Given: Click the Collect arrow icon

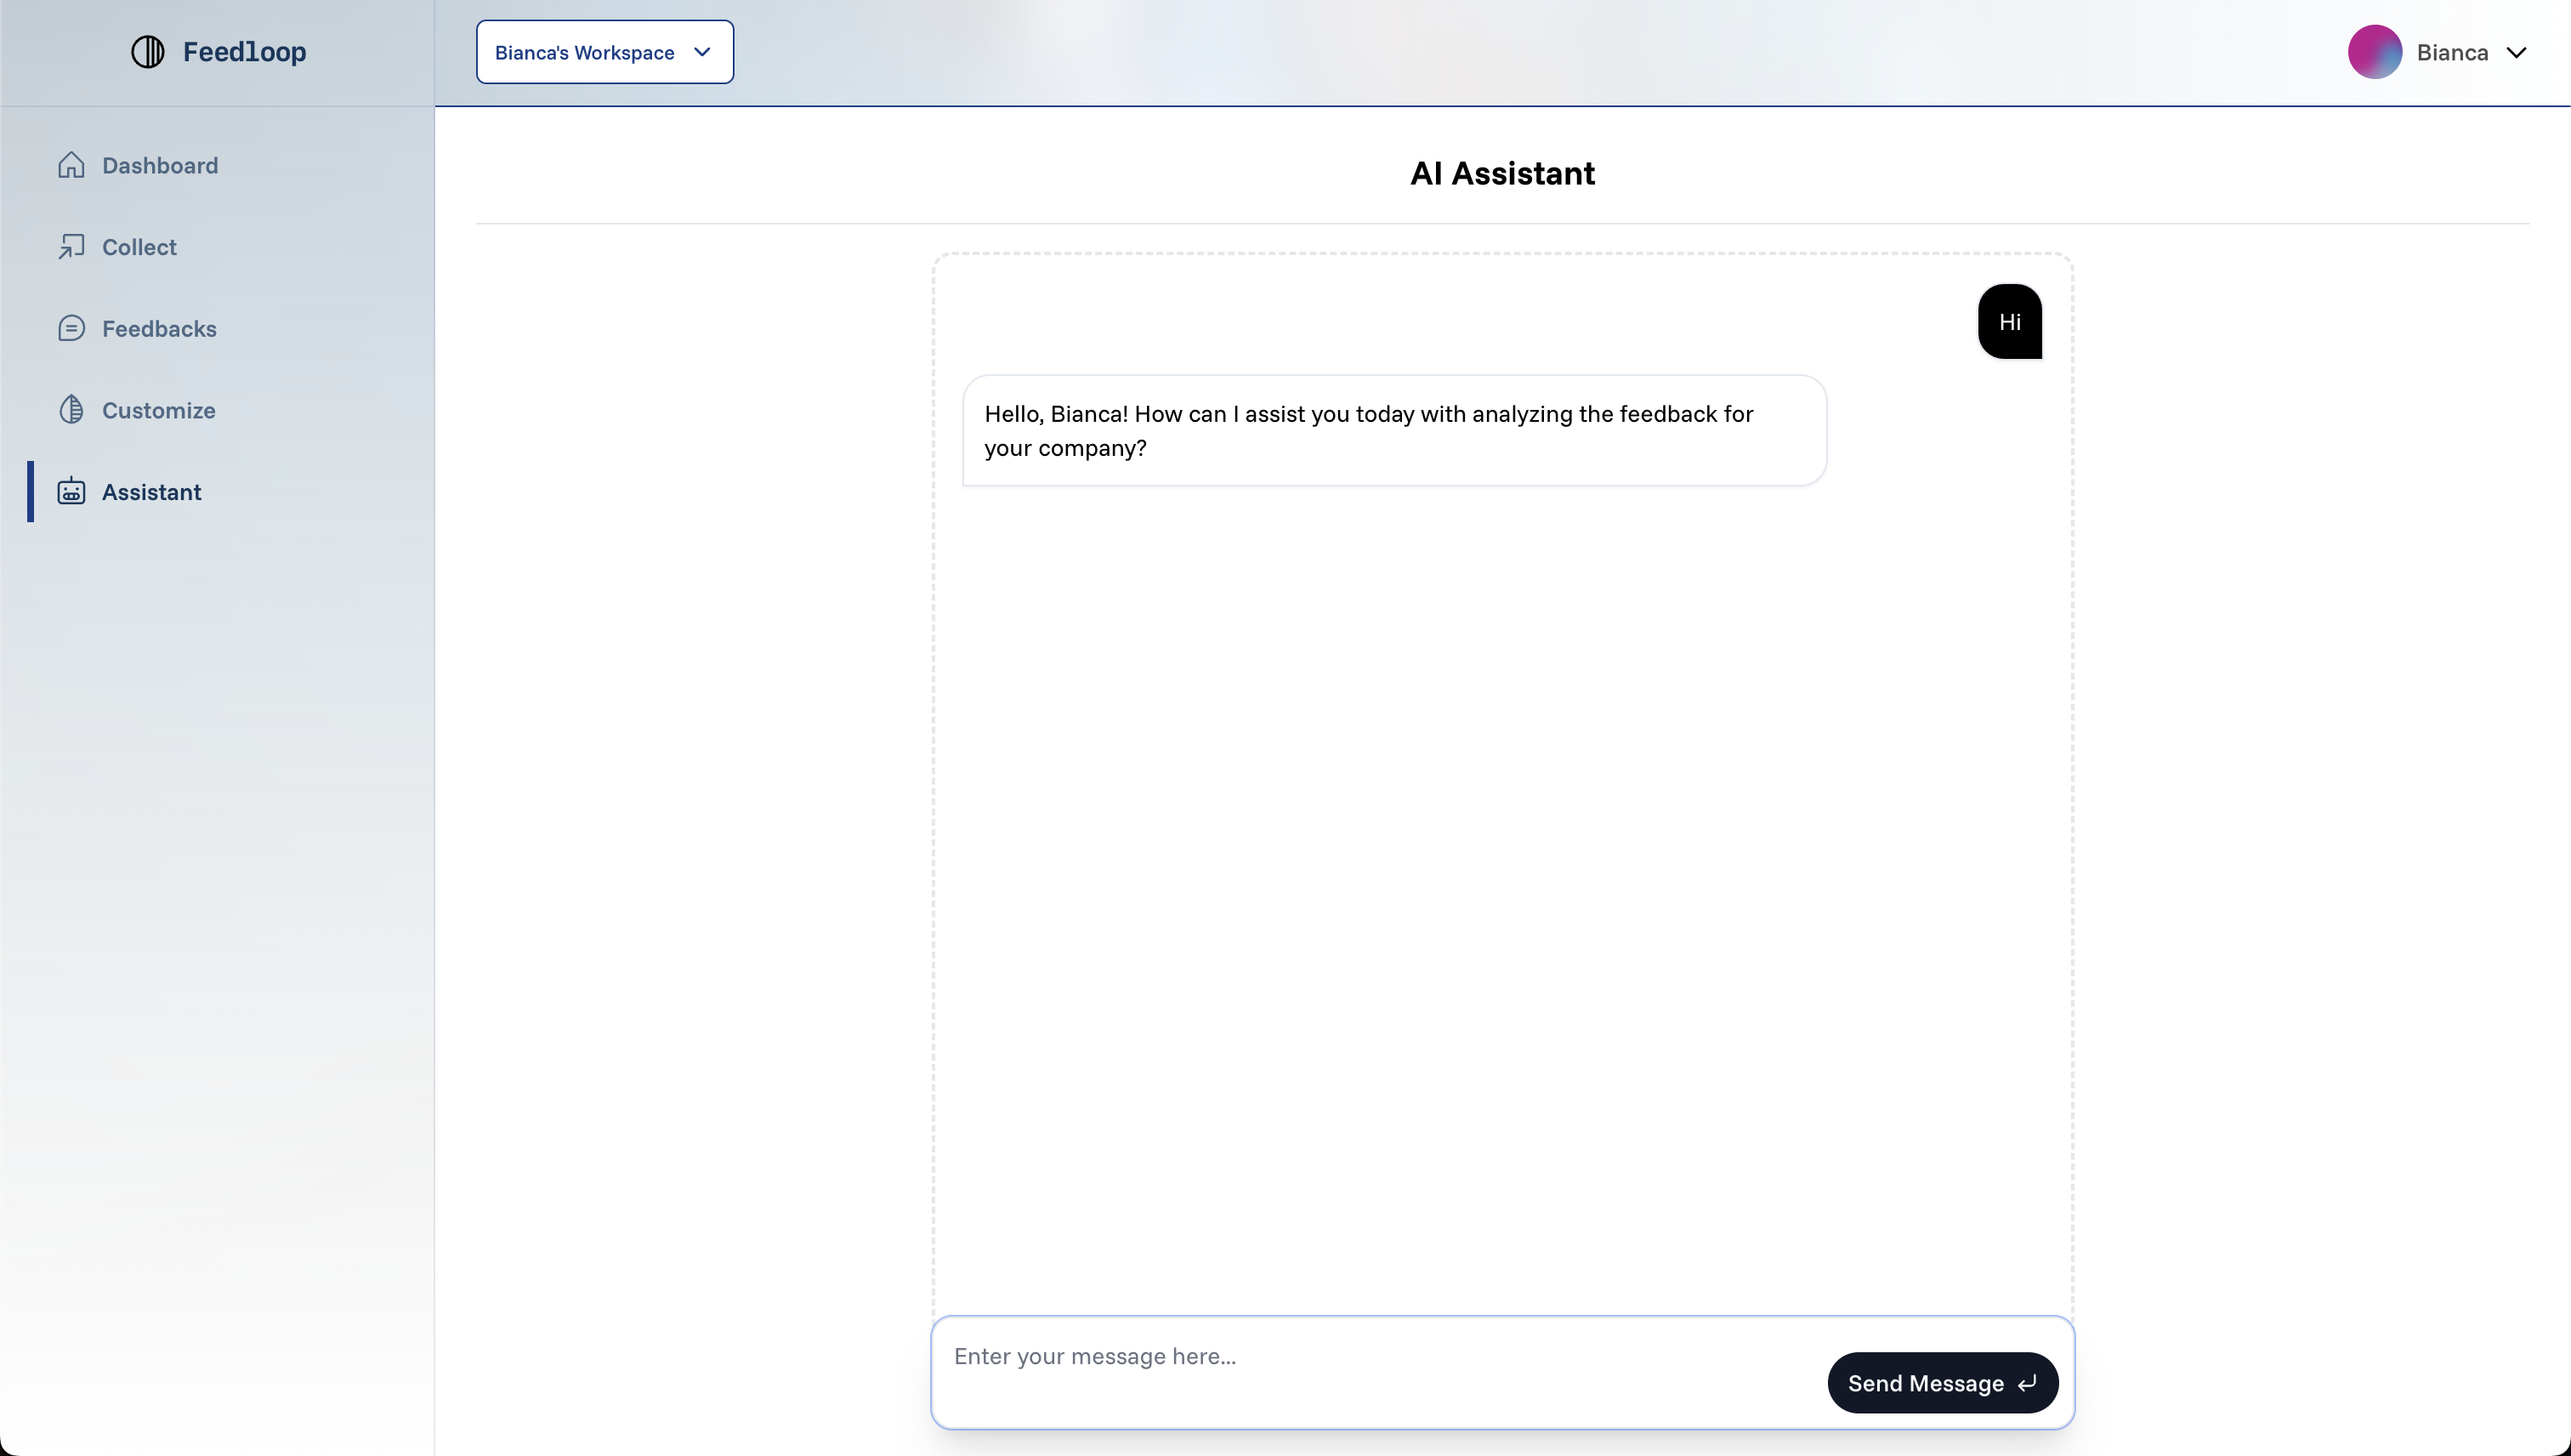Looking at the screenshot, I should [x=71, y=247].
